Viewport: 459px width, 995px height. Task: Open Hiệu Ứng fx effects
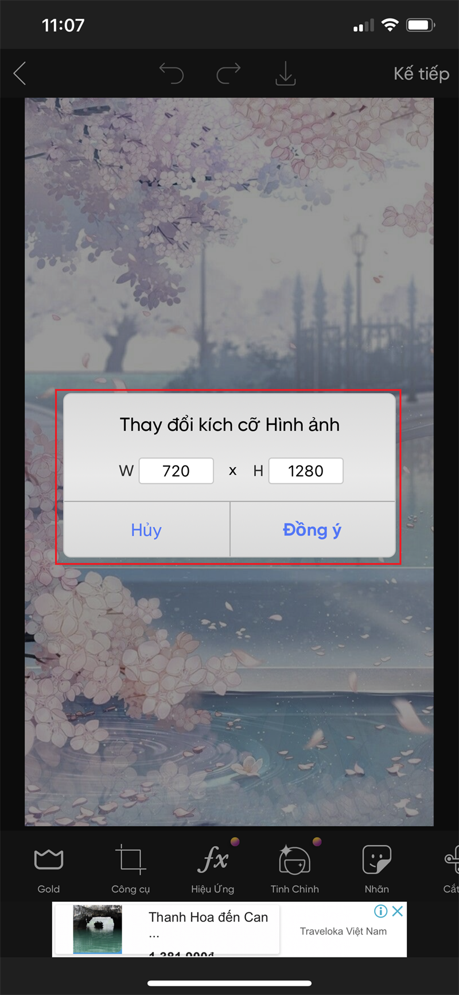click(x=213, y=869)
